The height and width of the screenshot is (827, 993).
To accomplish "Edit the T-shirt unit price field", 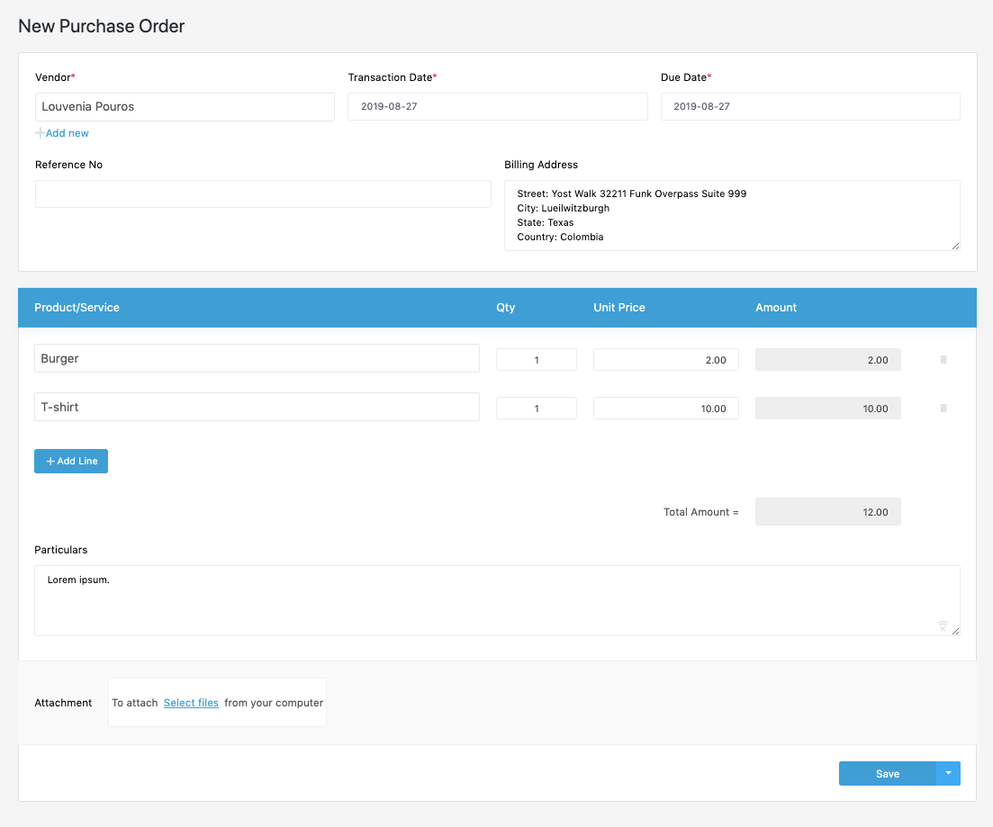I will (x=665, y=409).
